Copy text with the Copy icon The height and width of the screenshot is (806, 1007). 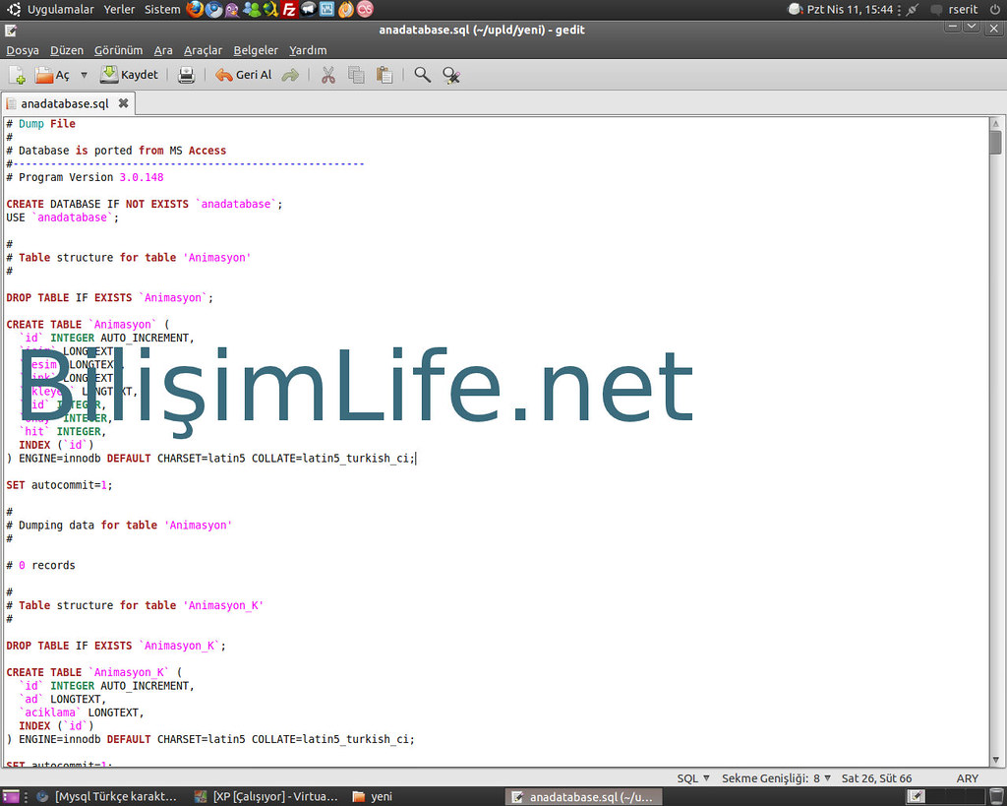[x=356, y=74]
